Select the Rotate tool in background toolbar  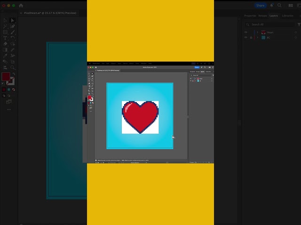pos(13,38)
